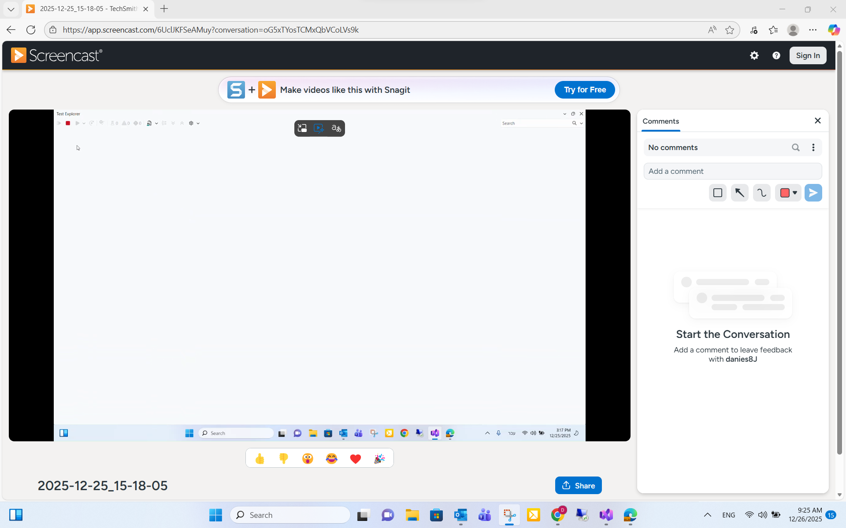
Task: Click the Share button below the video
Action: (x=578, y=485)
